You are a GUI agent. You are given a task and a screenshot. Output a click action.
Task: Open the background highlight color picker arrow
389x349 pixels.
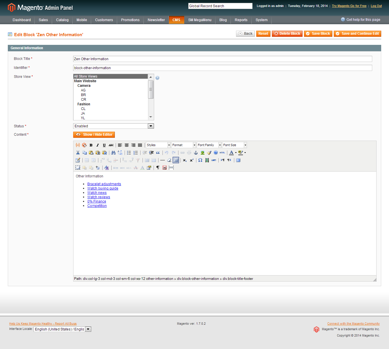pos(245,153)
